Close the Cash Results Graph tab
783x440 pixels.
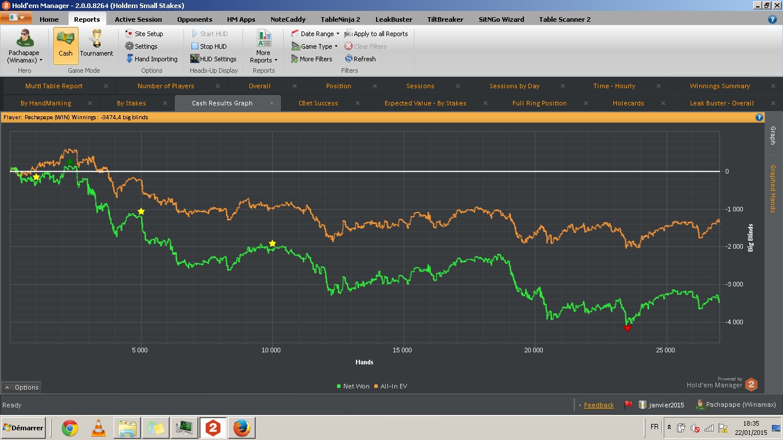point(272,103)
